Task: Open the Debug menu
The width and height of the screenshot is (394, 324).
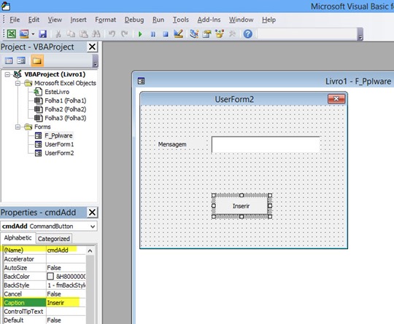Action: point(134,20)
